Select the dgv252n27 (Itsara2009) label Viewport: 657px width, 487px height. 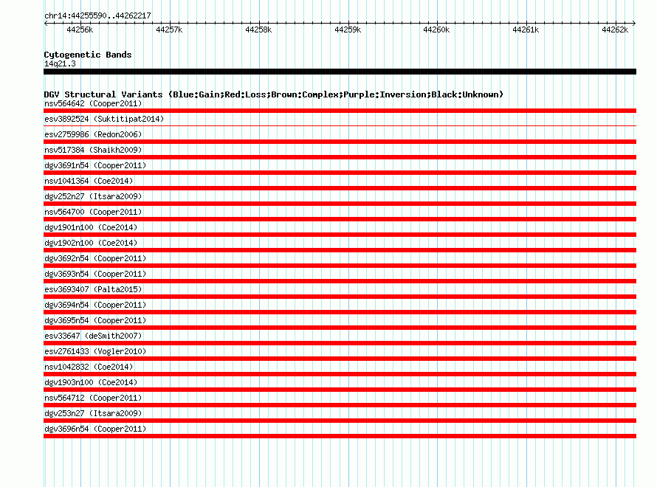(93, 196)
